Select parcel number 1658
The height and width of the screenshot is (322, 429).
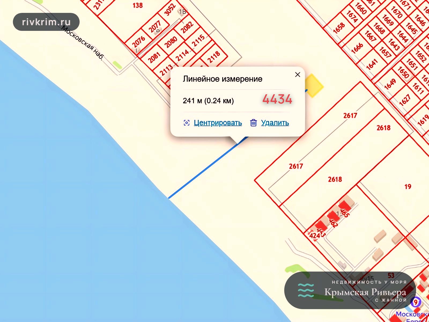pyautogui.click(x=339, y=28)
